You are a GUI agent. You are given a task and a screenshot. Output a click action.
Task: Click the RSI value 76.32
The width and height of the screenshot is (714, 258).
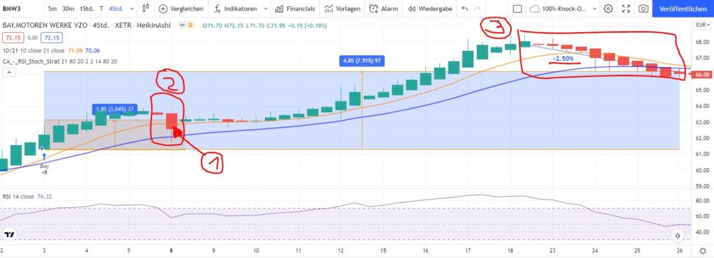[44, 197]
